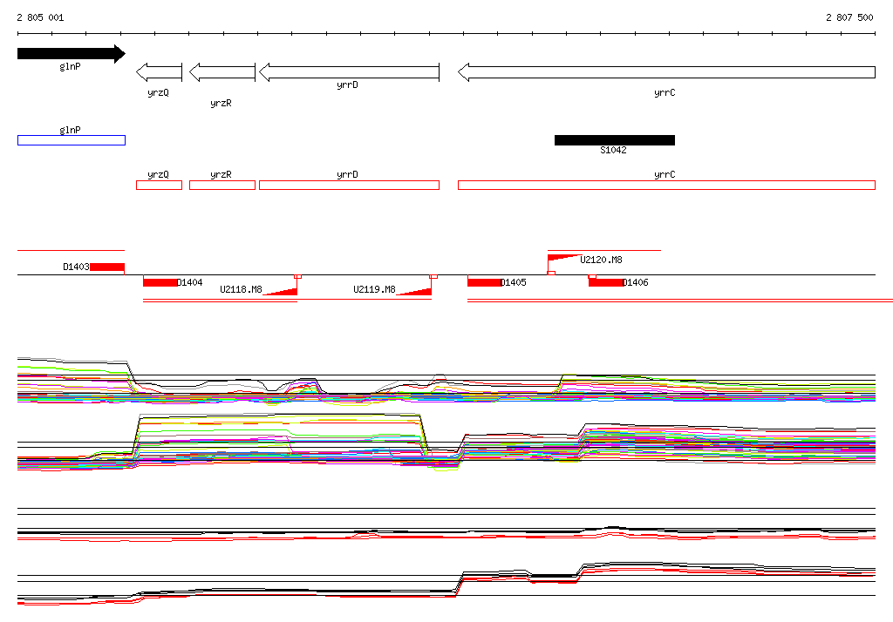The width and height of the screenshot is (893, 622).
Task: Click the 2 807 500 coordinate label
Action: click(849, 17)
